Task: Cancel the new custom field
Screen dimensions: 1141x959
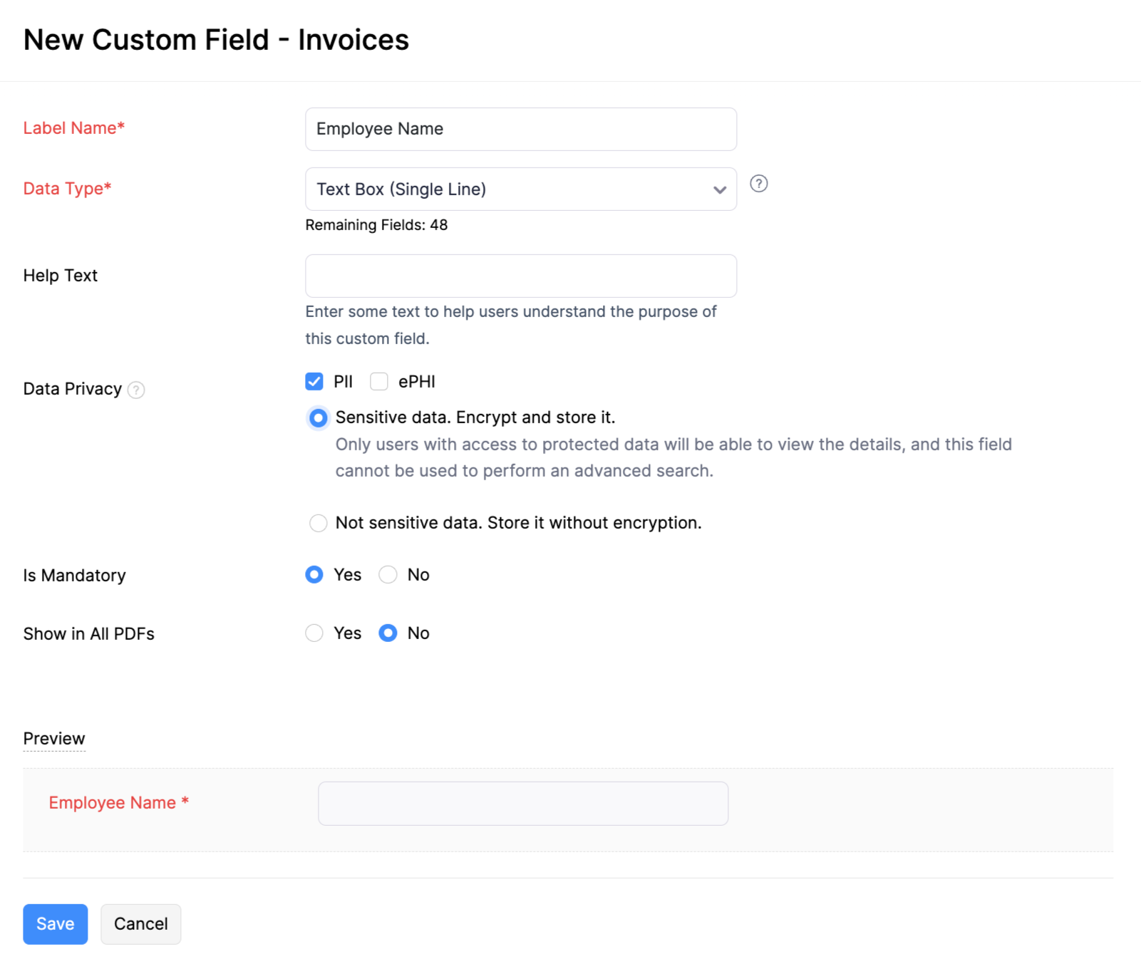Action: click(x=140, y=924)
